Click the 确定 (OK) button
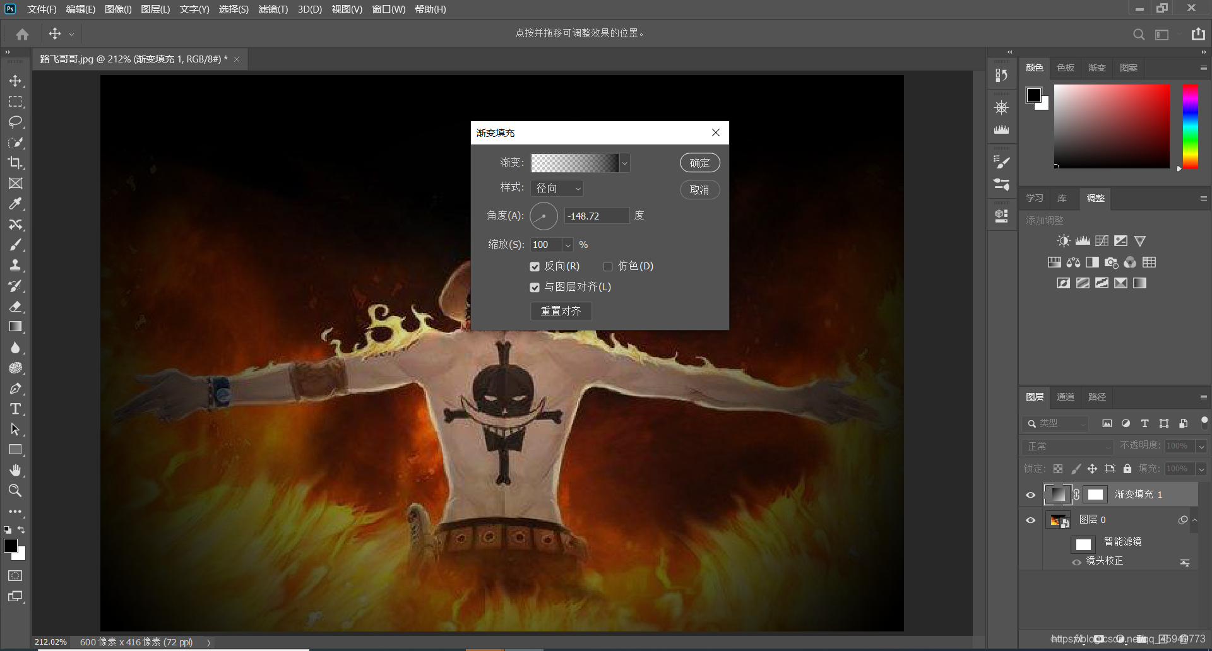 coord(699,163)
